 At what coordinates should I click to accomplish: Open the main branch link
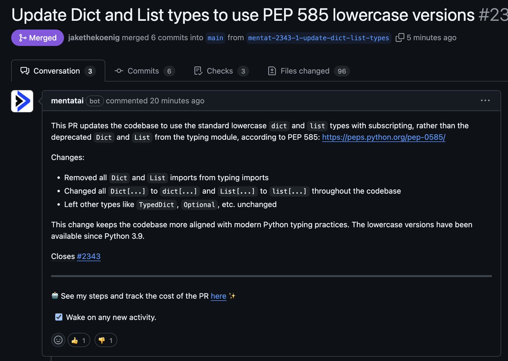click(215, 38)
